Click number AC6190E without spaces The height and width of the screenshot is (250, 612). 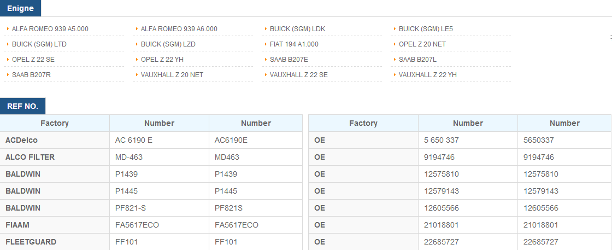[x=231, y=140]
